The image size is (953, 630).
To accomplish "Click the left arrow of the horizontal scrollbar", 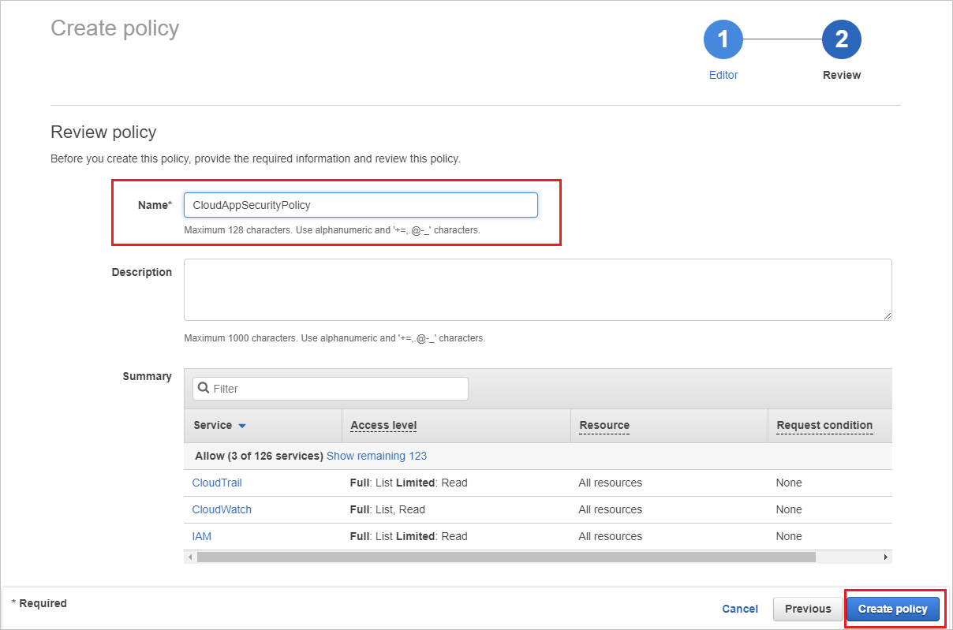I will [x=190, y=557].
